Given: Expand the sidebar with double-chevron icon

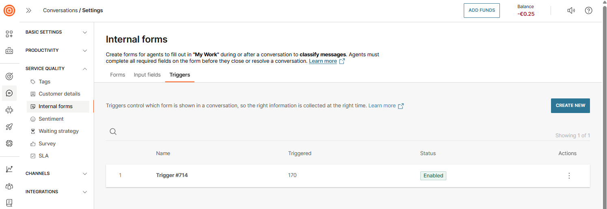Looking at the screenshot, I should (29, 11).
